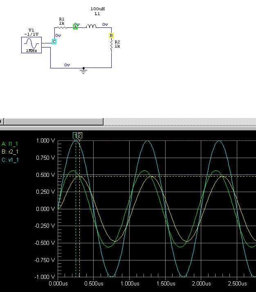Click the ground symbol
Screen dimensions: 256x292
pos(83,70)
